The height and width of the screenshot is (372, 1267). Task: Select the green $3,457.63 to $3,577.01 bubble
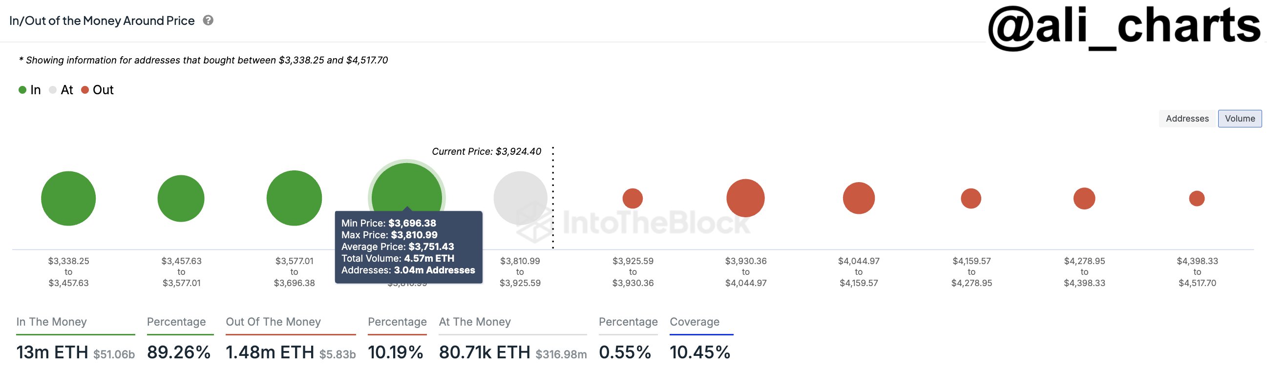181,199
